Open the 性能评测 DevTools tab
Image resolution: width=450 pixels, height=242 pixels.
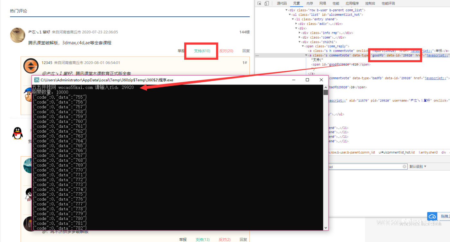tap(388, 3)
